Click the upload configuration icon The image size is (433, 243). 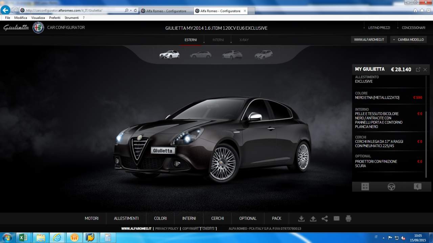click(313, 219)
